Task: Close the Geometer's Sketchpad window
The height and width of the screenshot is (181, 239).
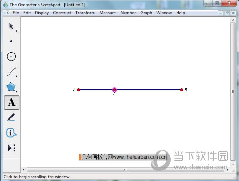Action: [x=229, y=3]
